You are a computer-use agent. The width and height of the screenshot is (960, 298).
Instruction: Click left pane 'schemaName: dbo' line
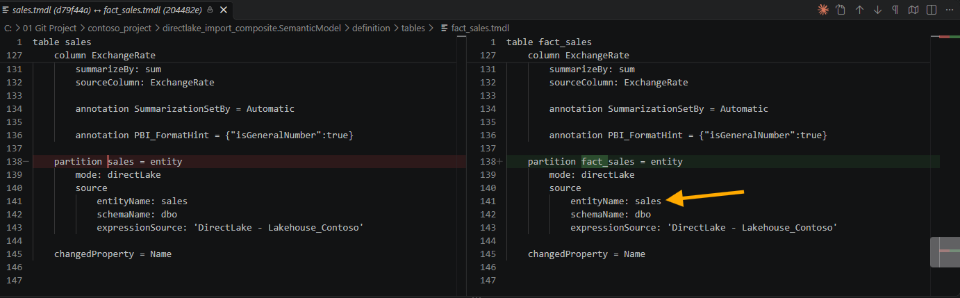[137, 215]
